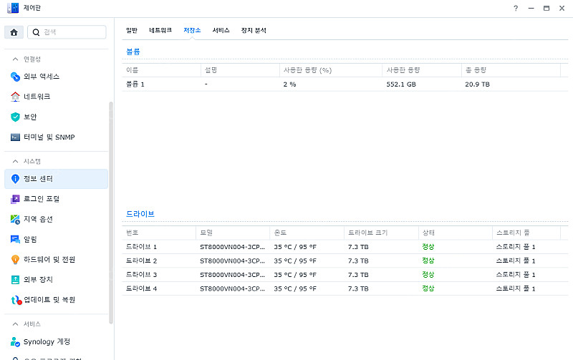
Task: Click the Control Panel app icon in the title bar
Action: click(13, 8)
